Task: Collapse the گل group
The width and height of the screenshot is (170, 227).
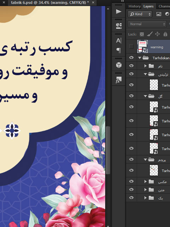Action: (x=146, y=96)
